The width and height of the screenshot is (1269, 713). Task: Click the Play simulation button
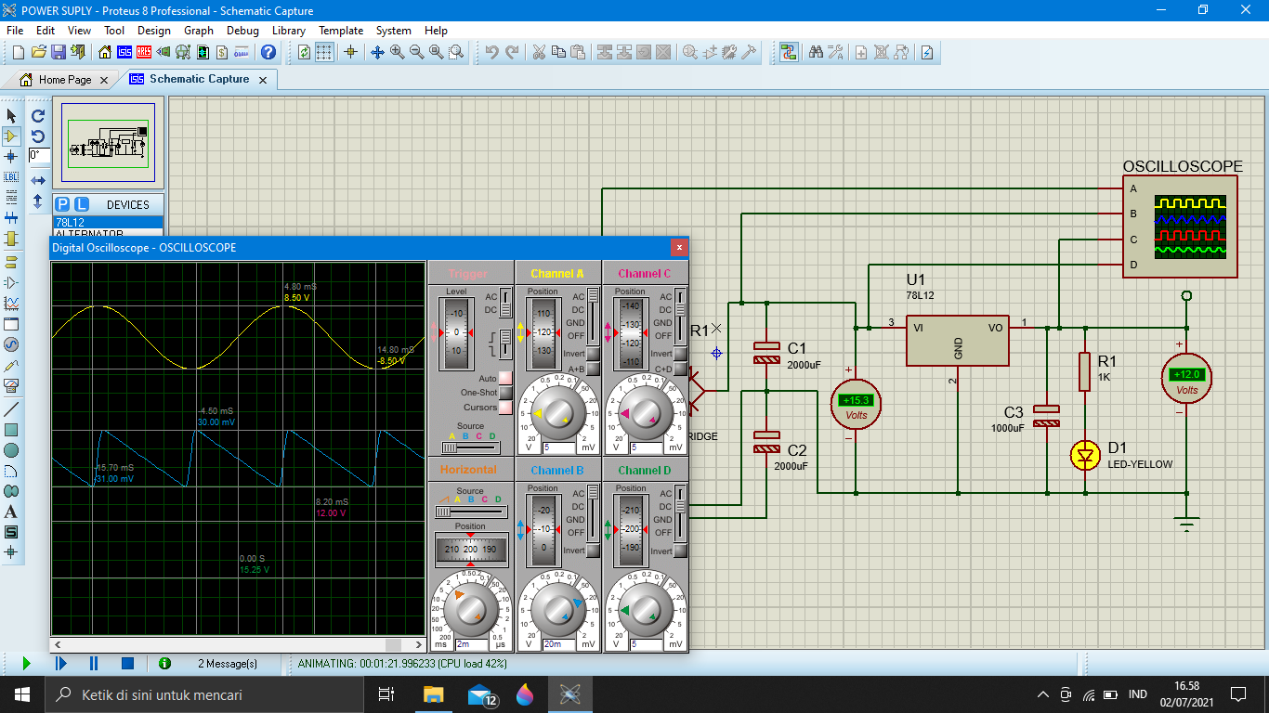26,664
